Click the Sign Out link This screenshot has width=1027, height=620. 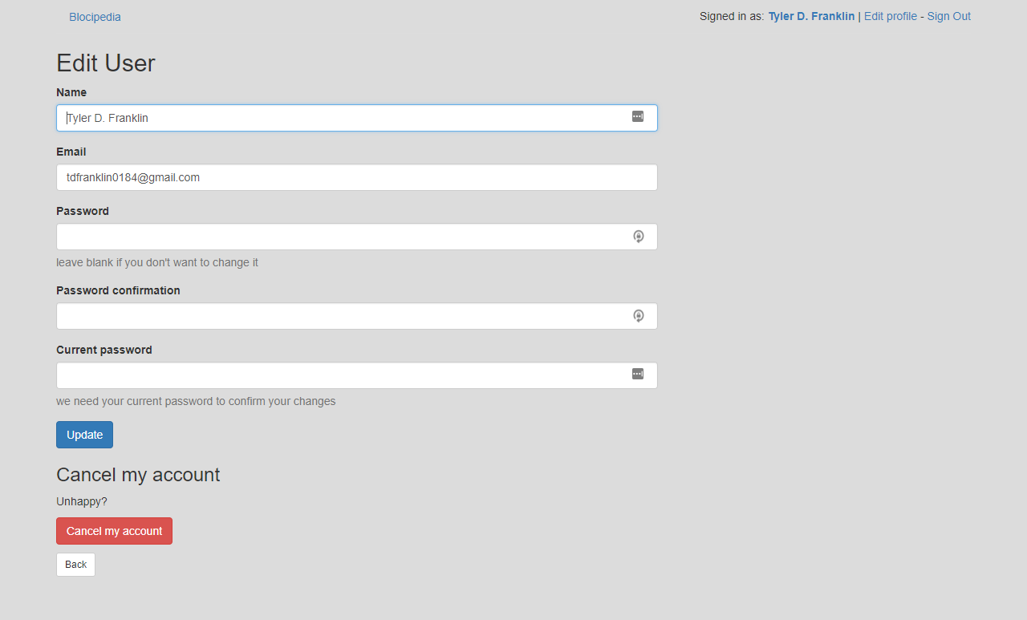coord(948,16)
